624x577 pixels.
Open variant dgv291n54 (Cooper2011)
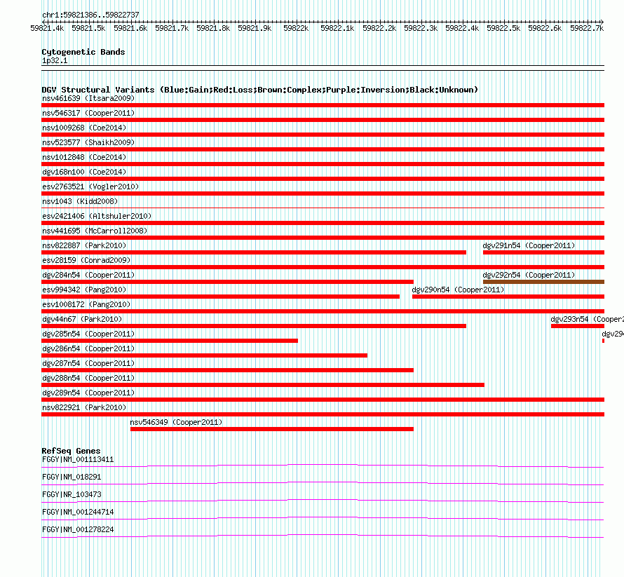[529, 245]
